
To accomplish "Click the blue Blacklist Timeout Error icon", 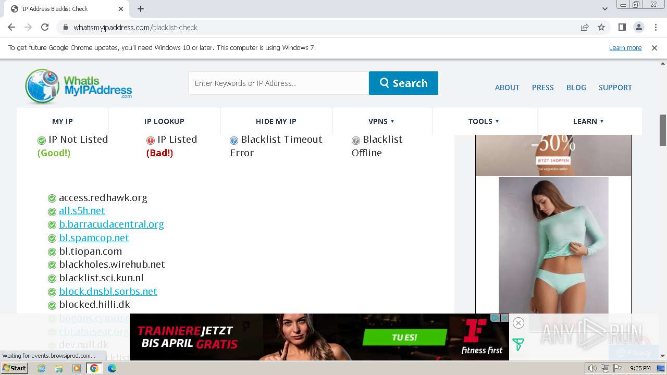I will 234,140.
